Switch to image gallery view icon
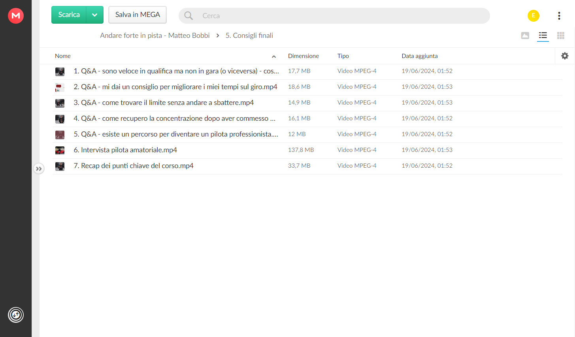The width and height of the screenshot is (575, 337). [525, 36]
